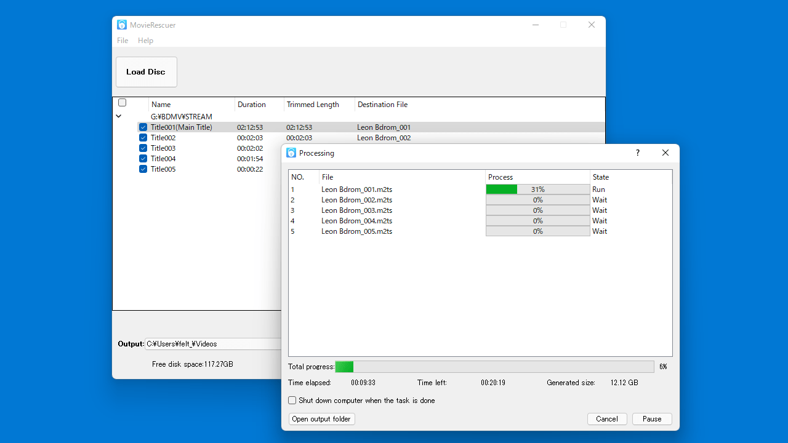Select Leon Bdrom_004.m2ts in Processing list
This screenshot has width=788, height=443.
coord(356,221)
